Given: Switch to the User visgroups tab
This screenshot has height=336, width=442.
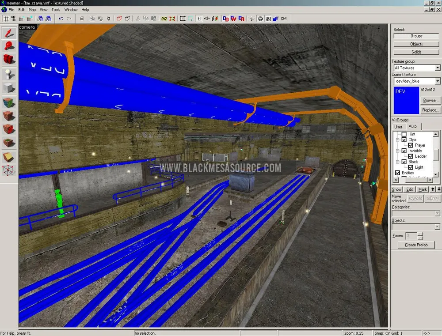Looking at the screenshot, I should pyautogui.click(x=398, y=127).
